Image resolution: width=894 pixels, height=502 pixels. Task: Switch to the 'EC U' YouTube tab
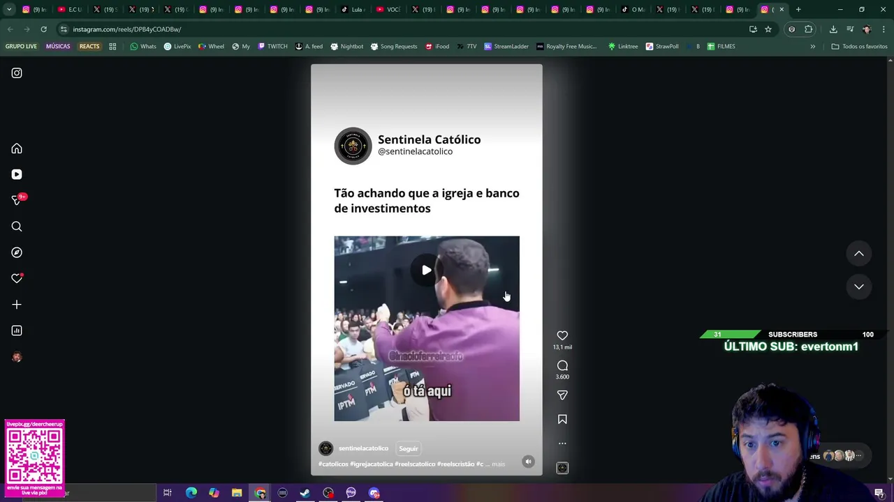[x=71, y=10]
